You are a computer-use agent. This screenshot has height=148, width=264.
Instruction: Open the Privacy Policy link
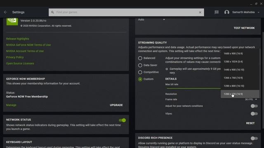15,57
